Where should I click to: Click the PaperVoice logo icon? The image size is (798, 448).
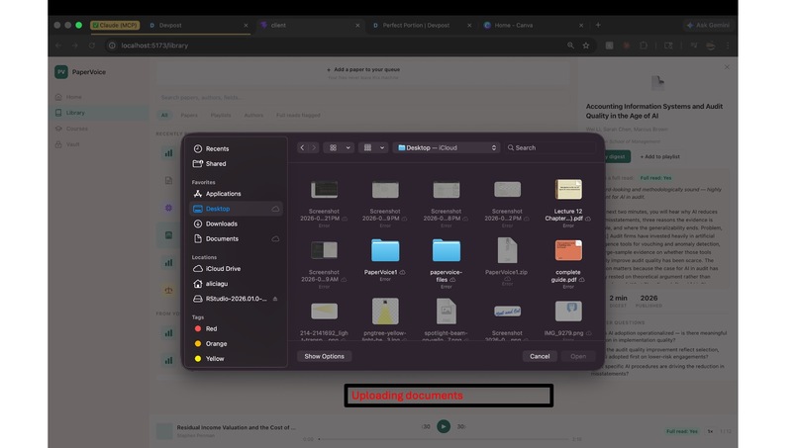61,72
